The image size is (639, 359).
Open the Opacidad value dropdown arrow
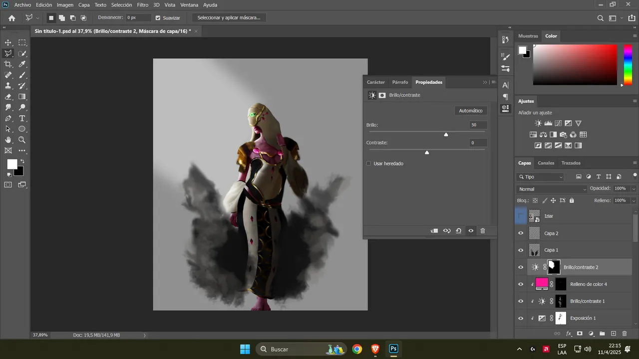pyautogui.click(x=634, y=189)
